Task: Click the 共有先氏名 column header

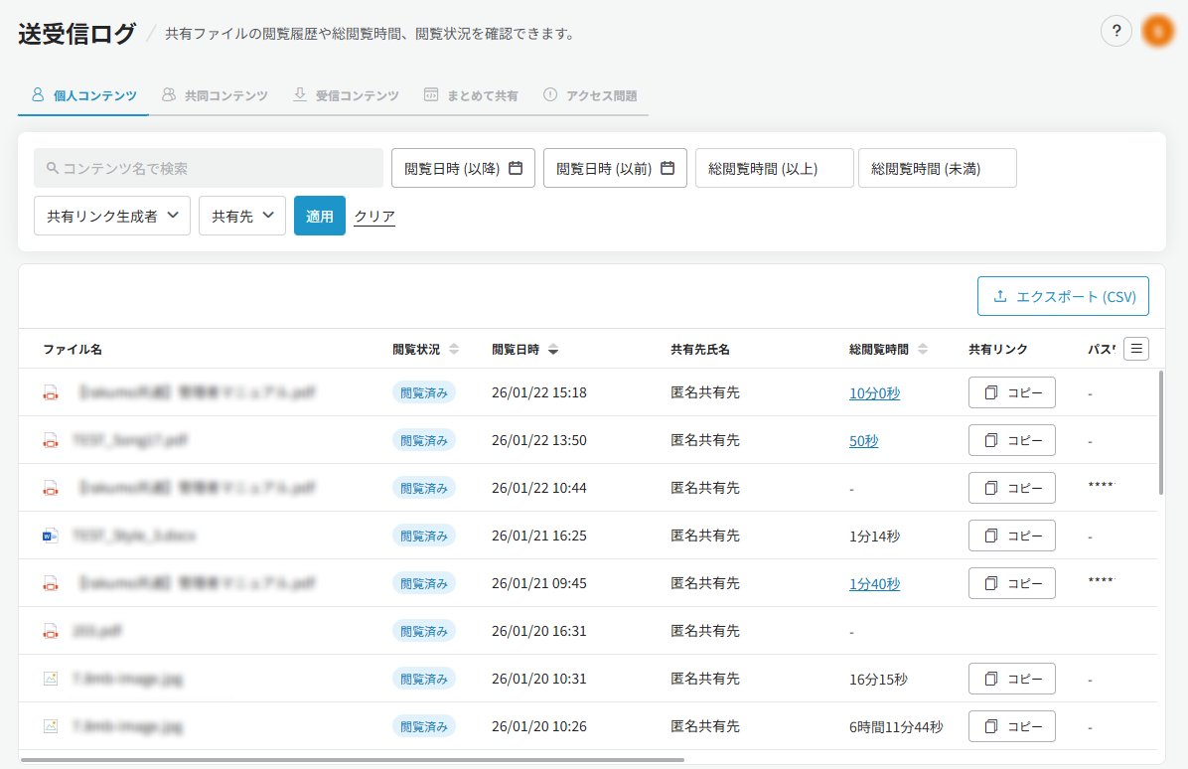Action: [x=700, y=350]
